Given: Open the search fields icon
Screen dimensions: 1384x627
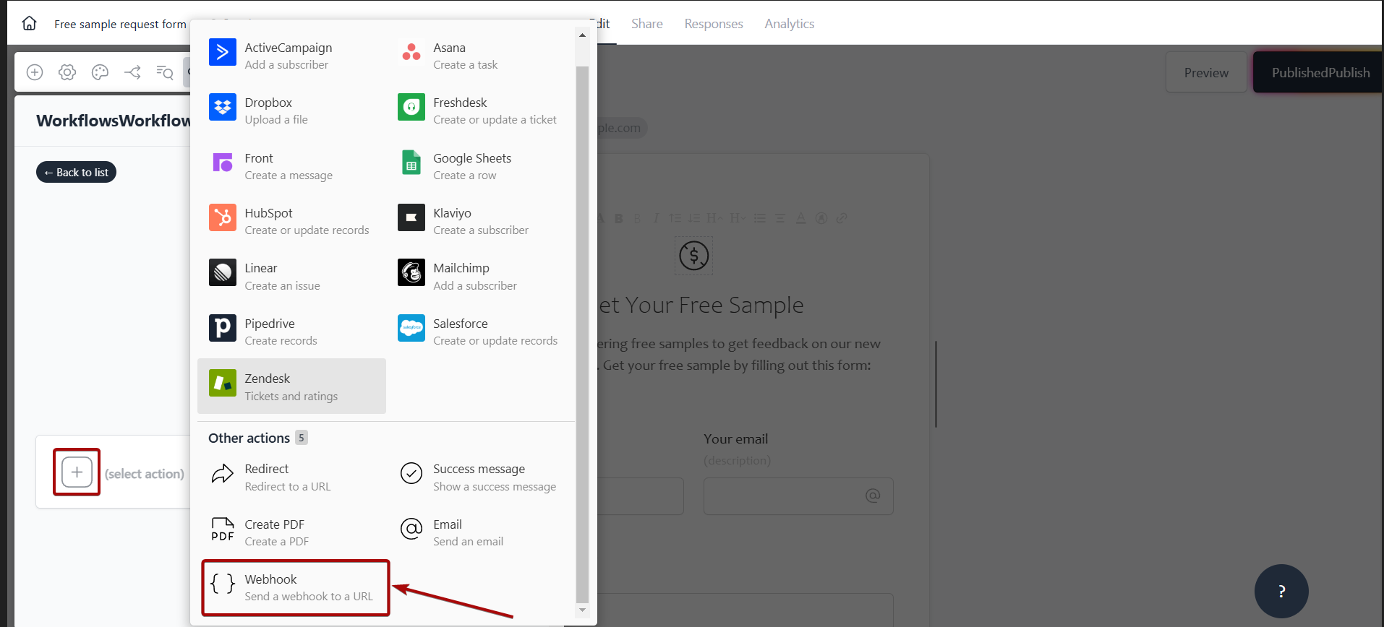Looking at the screenshot, I should point(165,72).
